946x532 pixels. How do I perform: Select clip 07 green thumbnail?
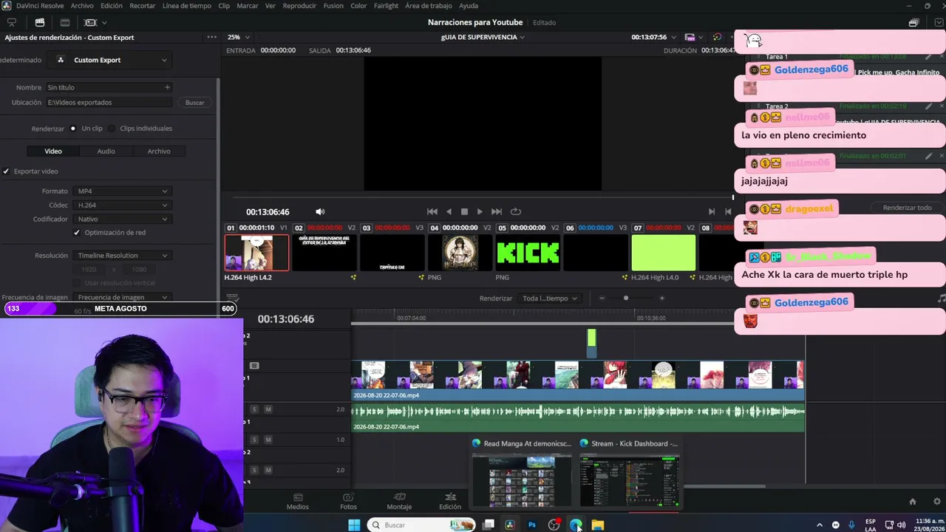(663, 253)
